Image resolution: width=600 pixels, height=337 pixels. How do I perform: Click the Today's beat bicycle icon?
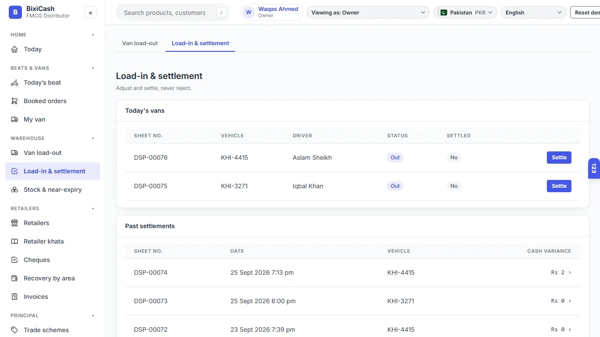pyautogui.click(x=14, y=82)
